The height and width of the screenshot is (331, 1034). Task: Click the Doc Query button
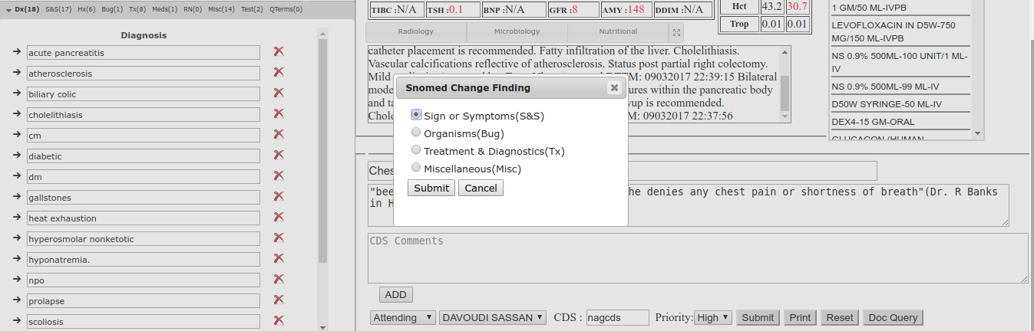pos(893,317)
